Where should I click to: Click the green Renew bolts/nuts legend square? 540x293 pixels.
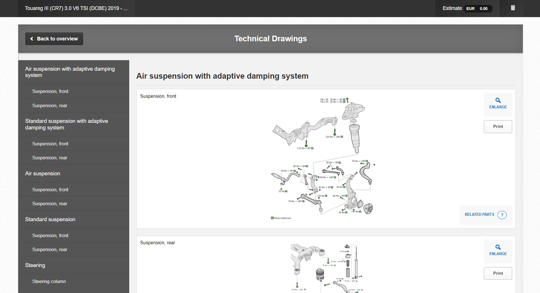coord(273,217)
